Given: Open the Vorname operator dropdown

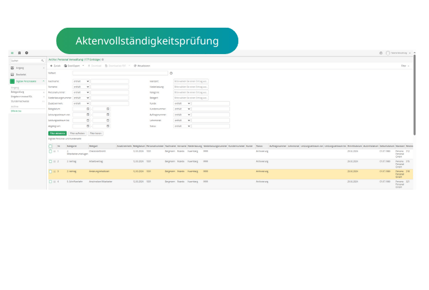Looking at the screenshot, I should click(x=81, y=87).
